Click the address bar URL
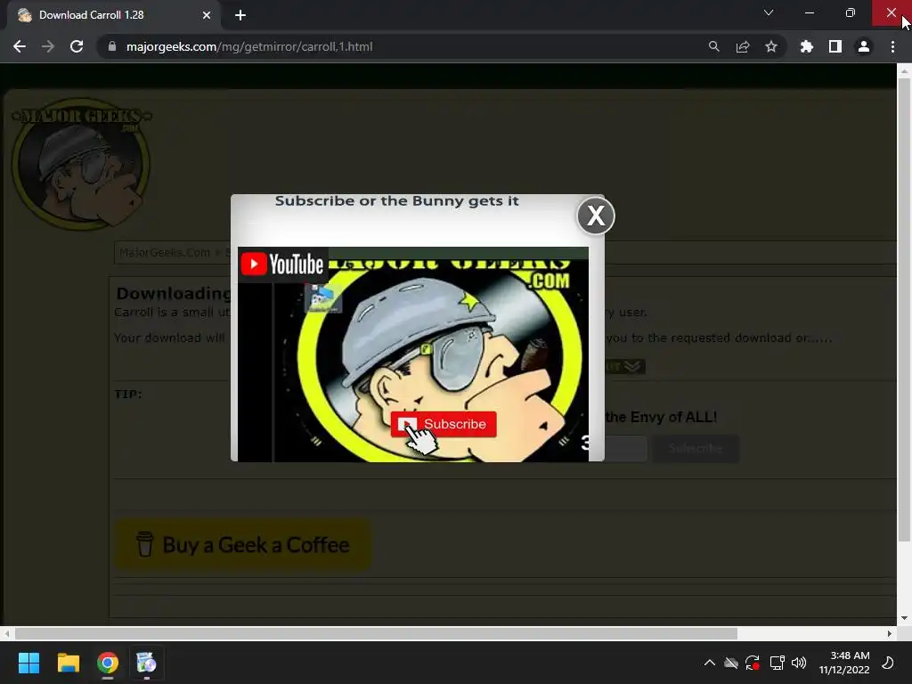The width and height of the screenshot is (912, 684). tap(249, 46)
